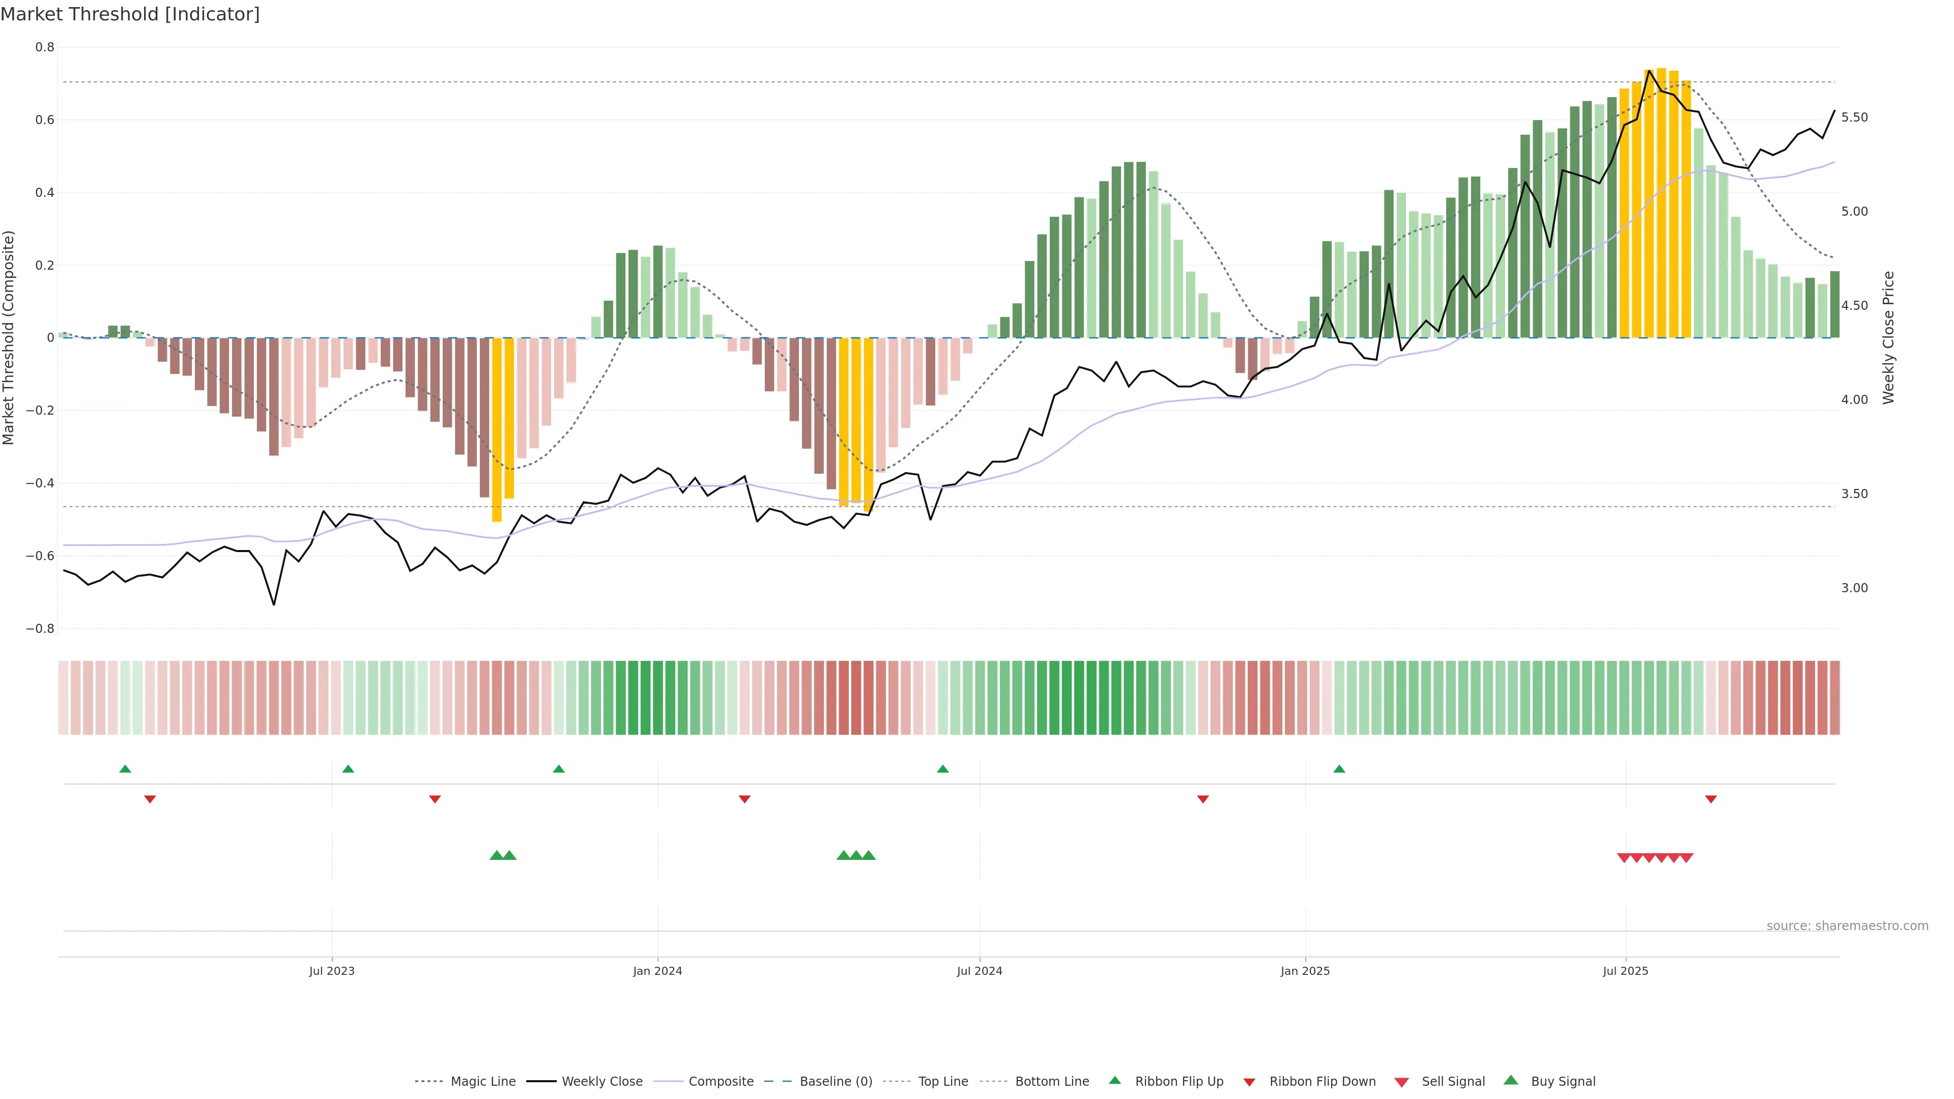This screenshot has height=1099, width=1954.
Task: Click the Buy Signal legend triangle icon
Action: (x=1510, y=1080)
